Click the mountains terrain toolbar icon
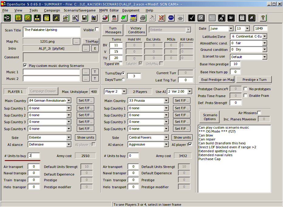 coord(231,18)
